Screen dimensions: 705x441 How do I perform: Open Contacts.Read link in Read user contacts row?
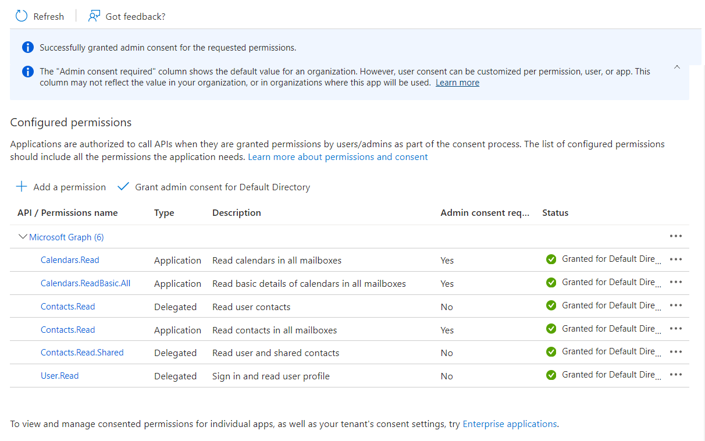pos(67,307)
